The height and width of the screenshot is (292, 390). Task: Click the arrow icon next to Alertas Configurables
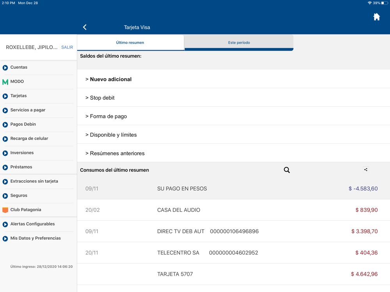click(x=5, y=224)
